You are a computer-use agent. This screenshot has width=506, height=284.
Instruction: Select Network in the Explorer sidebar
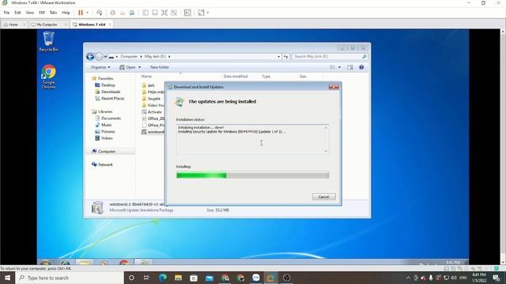102,165
